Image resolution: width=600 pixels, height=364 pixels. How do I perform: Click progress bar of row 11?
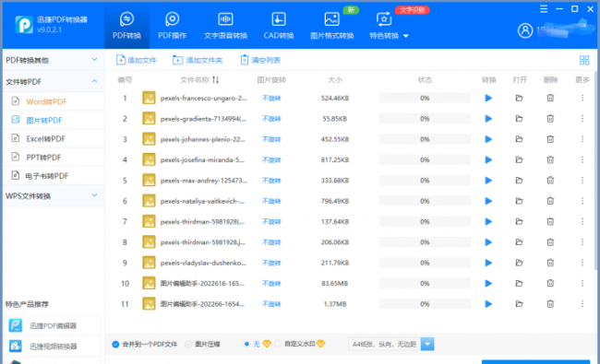coord(425,304)
